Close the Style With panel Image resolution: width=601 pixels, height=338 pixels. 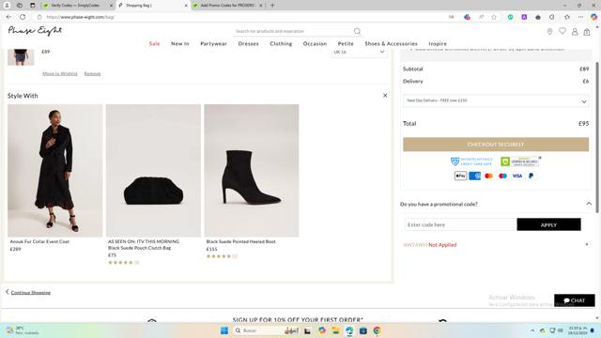coord(385,96)
